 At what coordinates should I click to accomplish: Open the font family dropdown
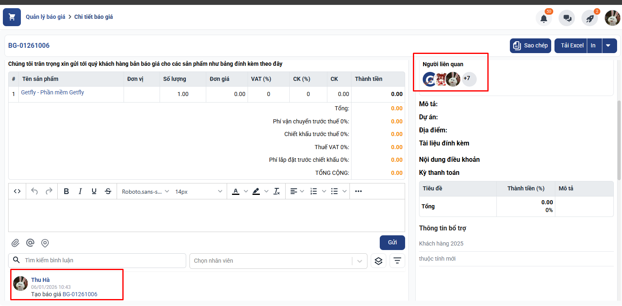pyautogui.click(x=145, y=191)
